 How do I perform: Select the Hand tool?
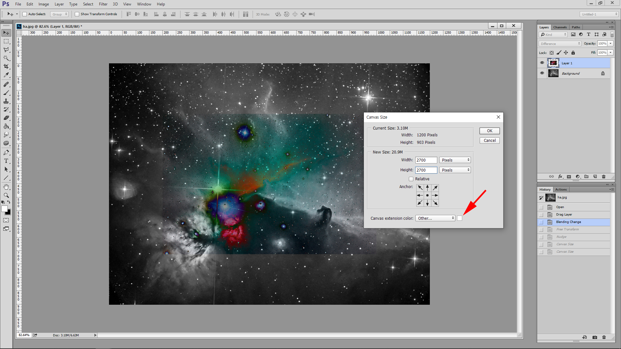(6, 187)
